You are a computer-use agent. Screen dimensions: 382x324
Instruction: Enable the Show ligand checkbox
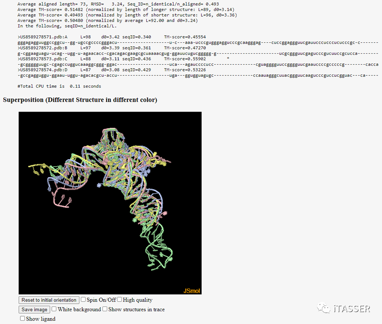(x=23, y=318)
